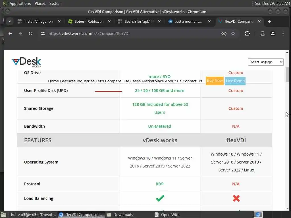Open the extensions puzzle icon

click(247, 33)
